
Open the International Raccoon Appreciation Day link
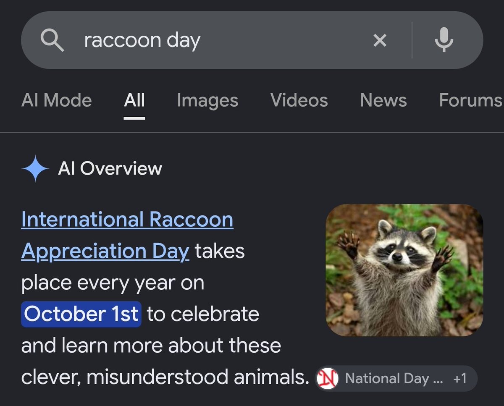[x=127, y=235]
